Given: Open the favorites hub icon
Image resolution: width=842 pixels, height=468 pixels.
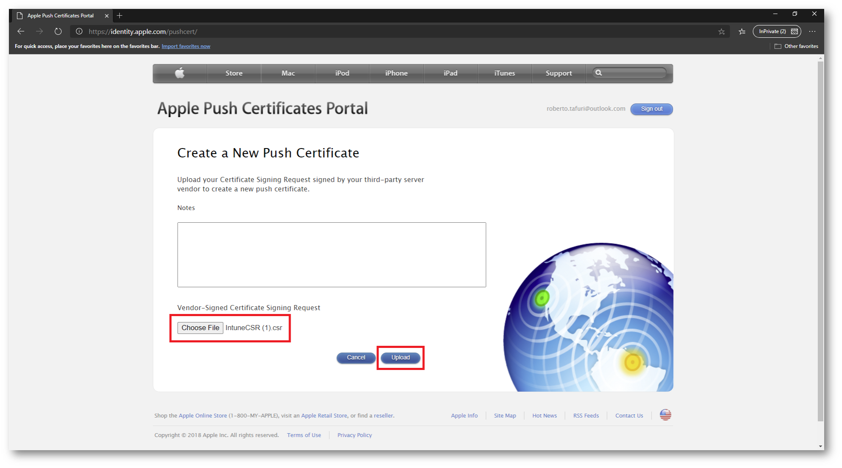Looking at the screenshot, I should pyautogui.click(x=742, y=31).
